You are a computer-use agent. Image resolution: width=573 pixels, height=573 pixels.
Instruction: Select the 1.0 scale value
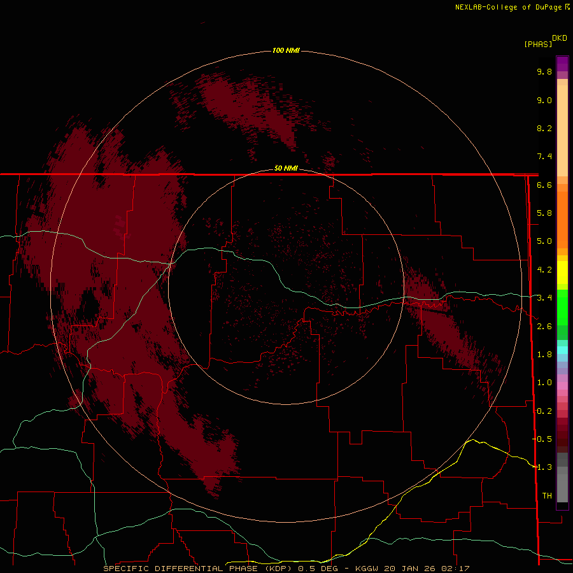coord(544,383)
